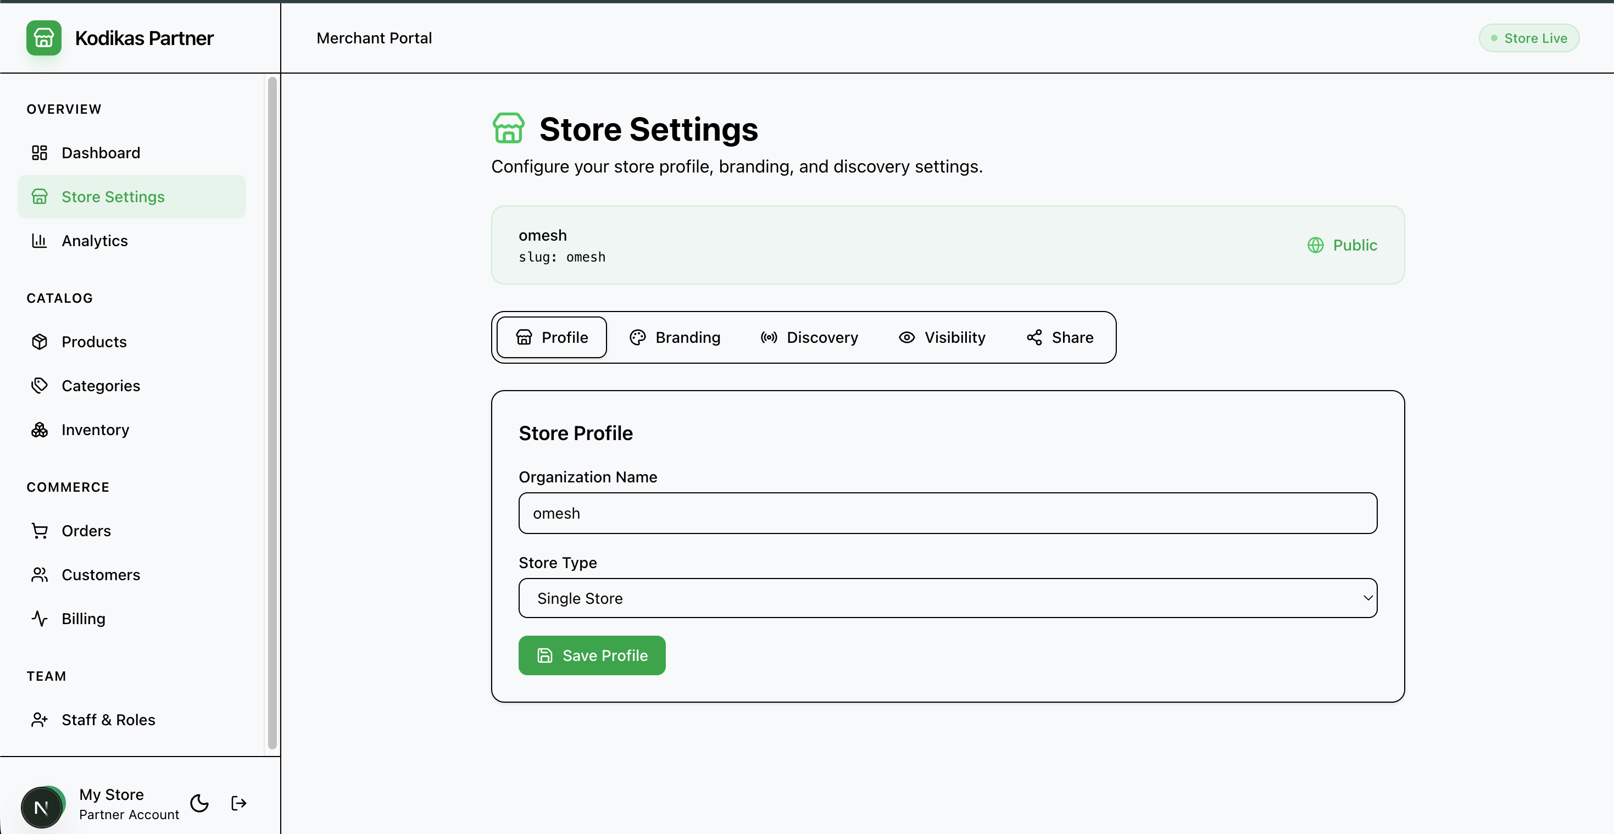1614x834 pixels.
Task: Click the 'slug: omesh' text
Action: click(562, 257)
